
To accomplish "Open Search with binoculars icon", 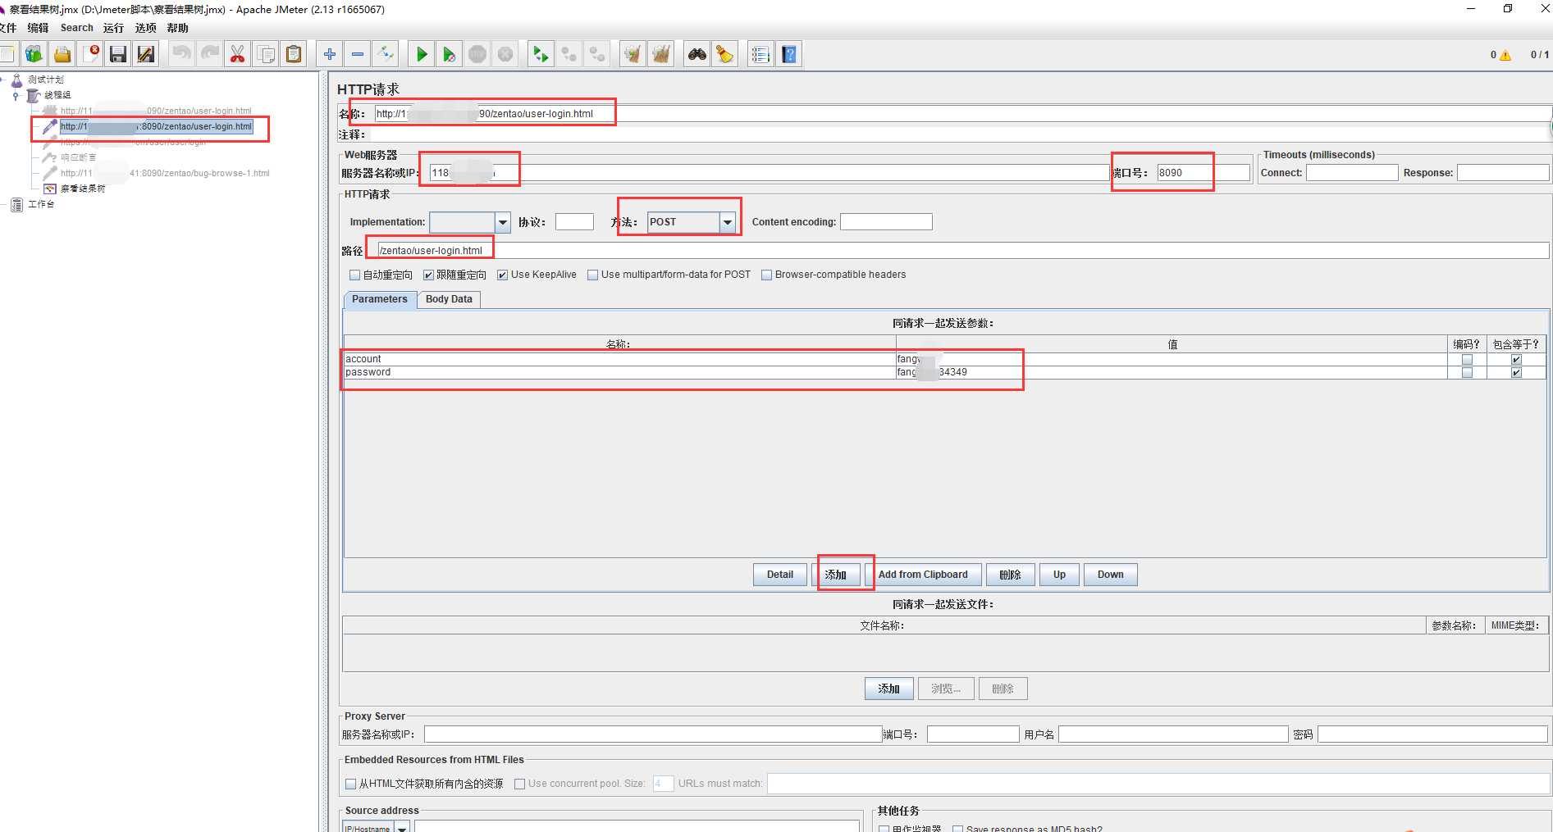I will pyautogui.click(x=697, y=55).
